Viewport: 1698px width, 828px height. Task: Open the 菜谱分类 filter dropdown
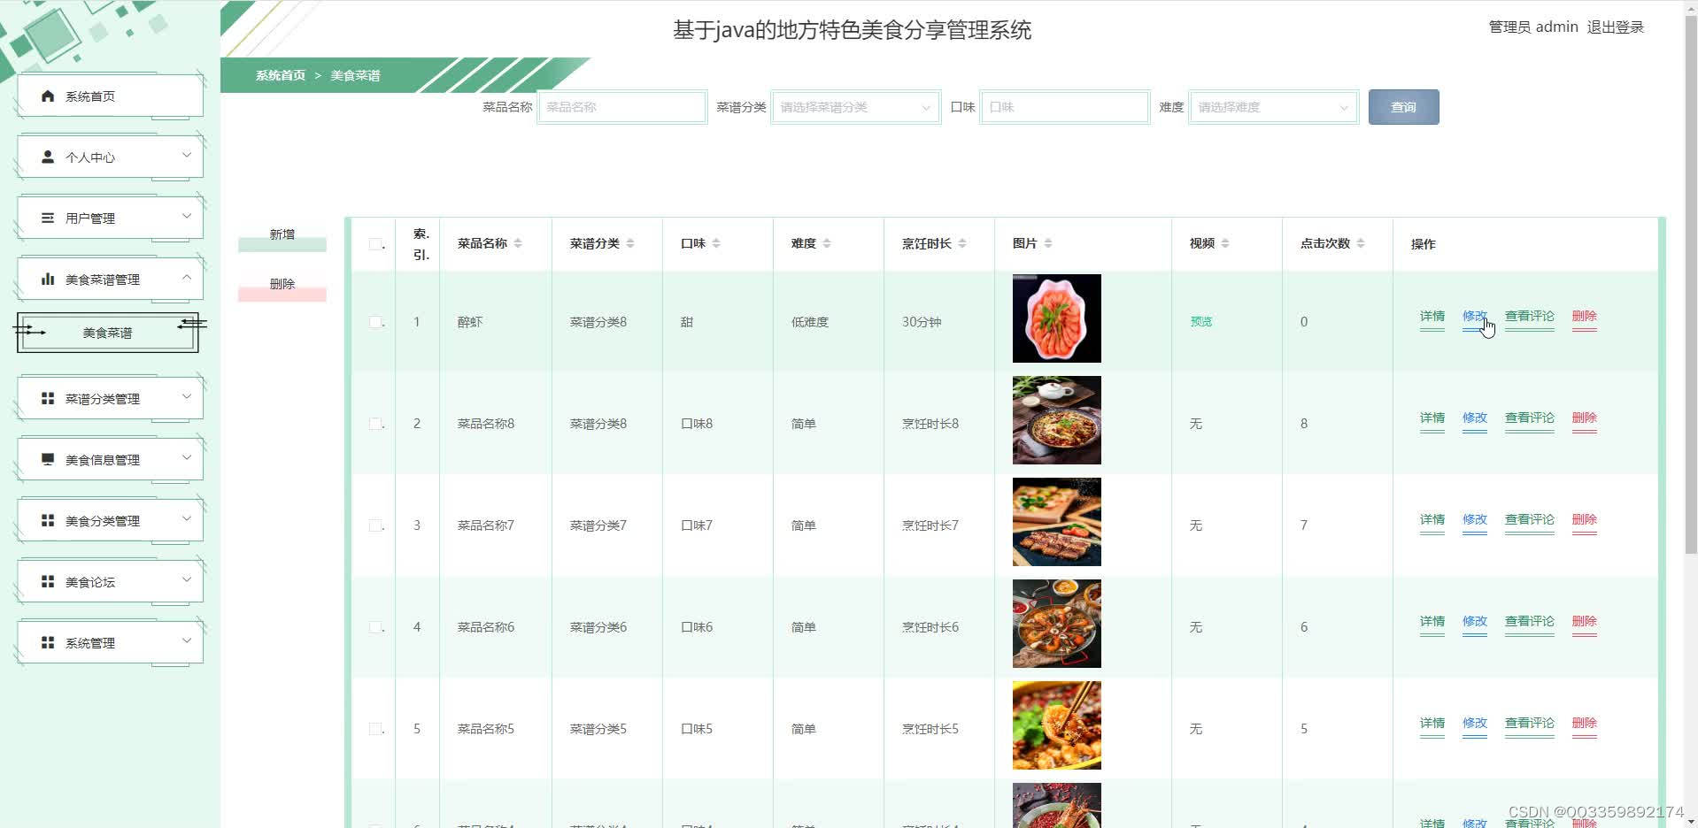(855, 107)
